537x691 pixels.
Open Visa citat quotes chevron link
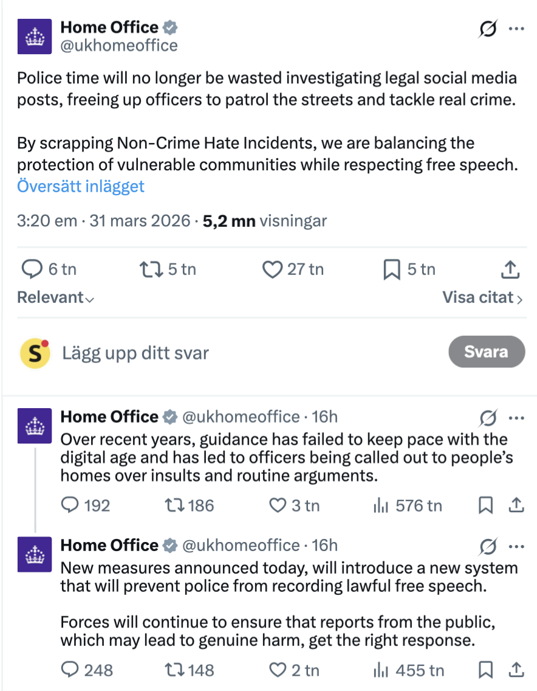tap(482, 297)
